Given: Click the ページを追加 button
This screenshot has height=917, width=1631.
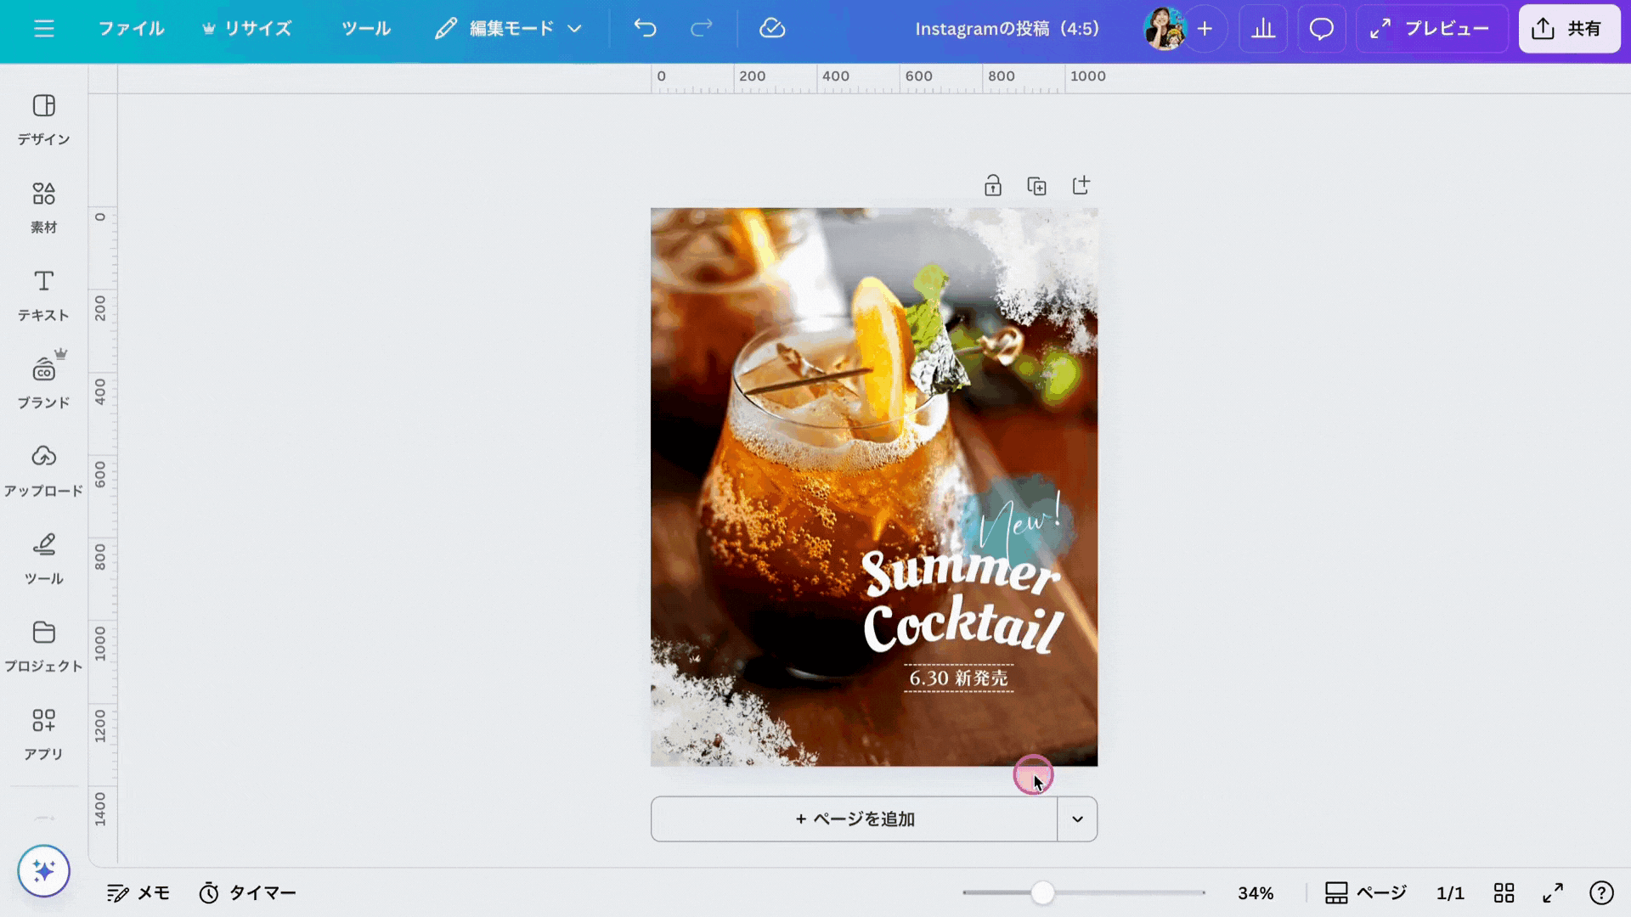Looking at the screenshot, I should point(854,819).
